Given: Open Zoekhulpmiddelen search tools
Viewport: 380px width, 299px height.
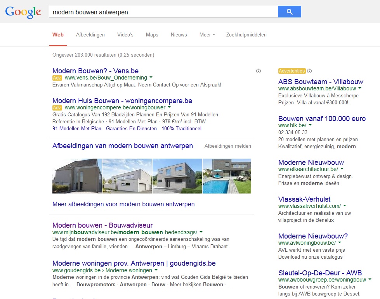Looking at the screenshot, I should [x=246, y=35].
